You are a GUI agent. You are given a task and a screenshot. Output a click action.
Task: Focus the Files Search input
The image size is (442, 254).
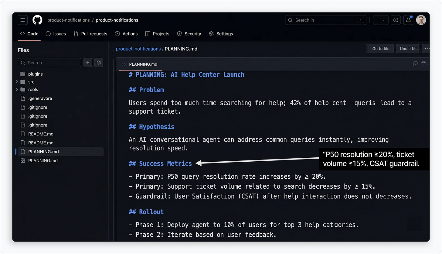point(49,63)
